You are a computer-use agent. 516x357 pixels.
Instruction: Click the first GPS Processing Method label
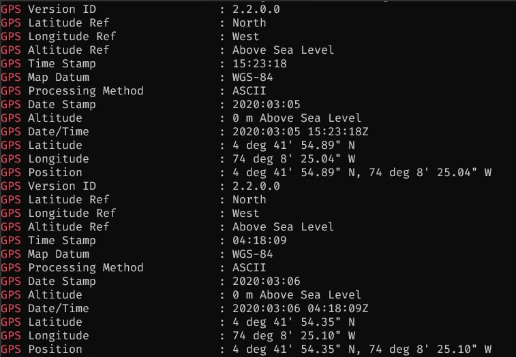(x=72, y=91)
